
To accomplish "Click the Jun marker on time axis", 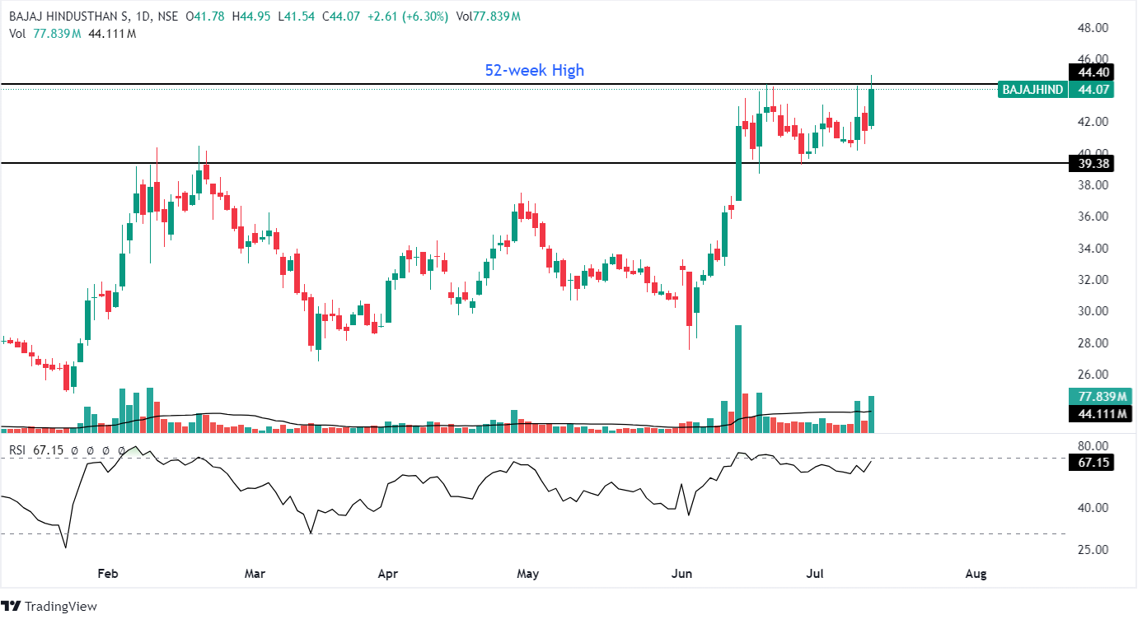I will [681, 573].
